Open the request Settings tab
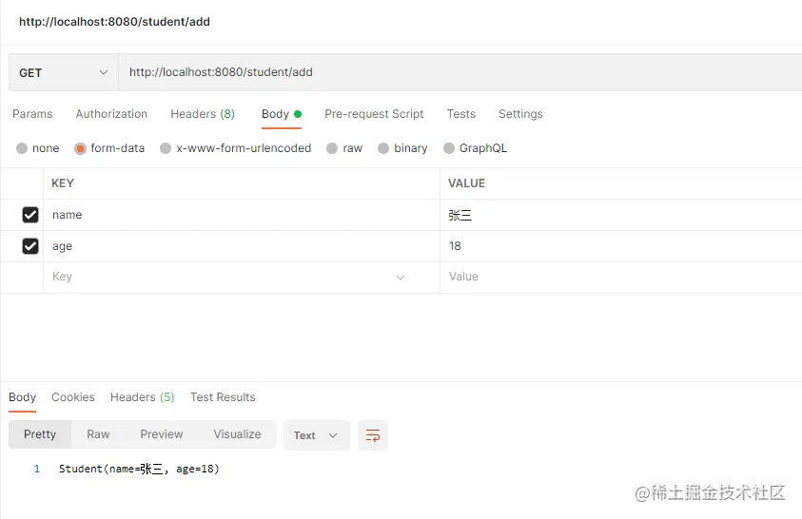The image size is (802, 519). tap(520, 114)
